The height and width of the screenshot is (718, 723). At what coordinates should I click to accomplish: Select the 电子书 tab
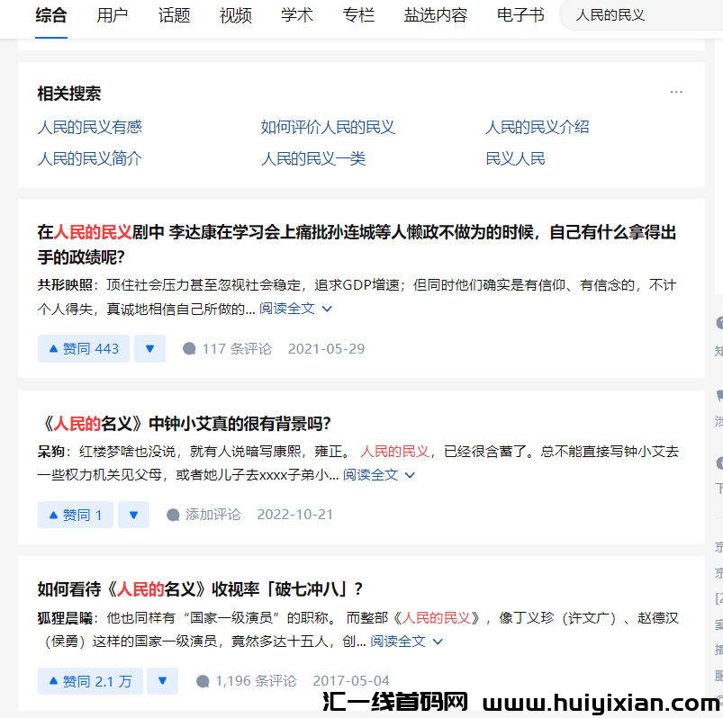520,15
